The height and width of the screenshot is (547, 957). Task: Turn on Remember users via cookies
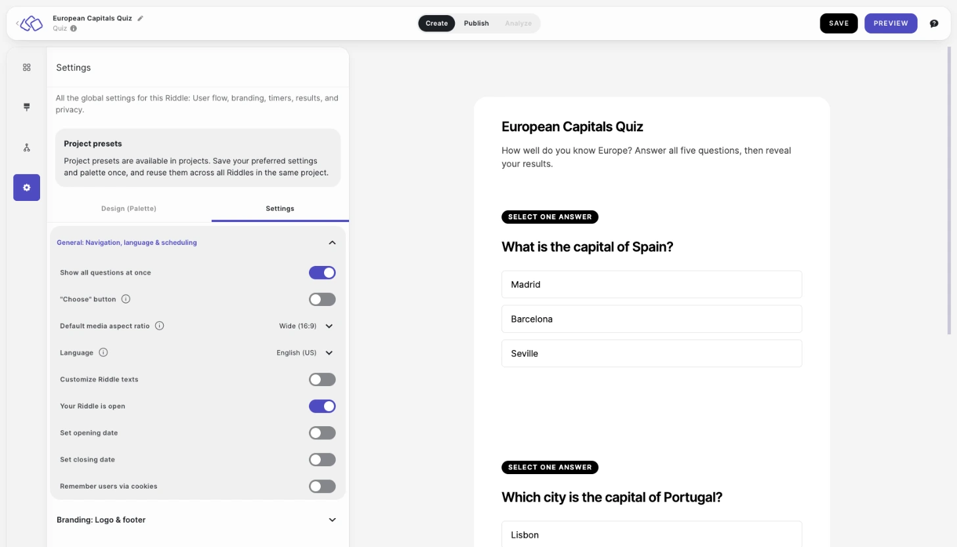(x=322, y=487)
